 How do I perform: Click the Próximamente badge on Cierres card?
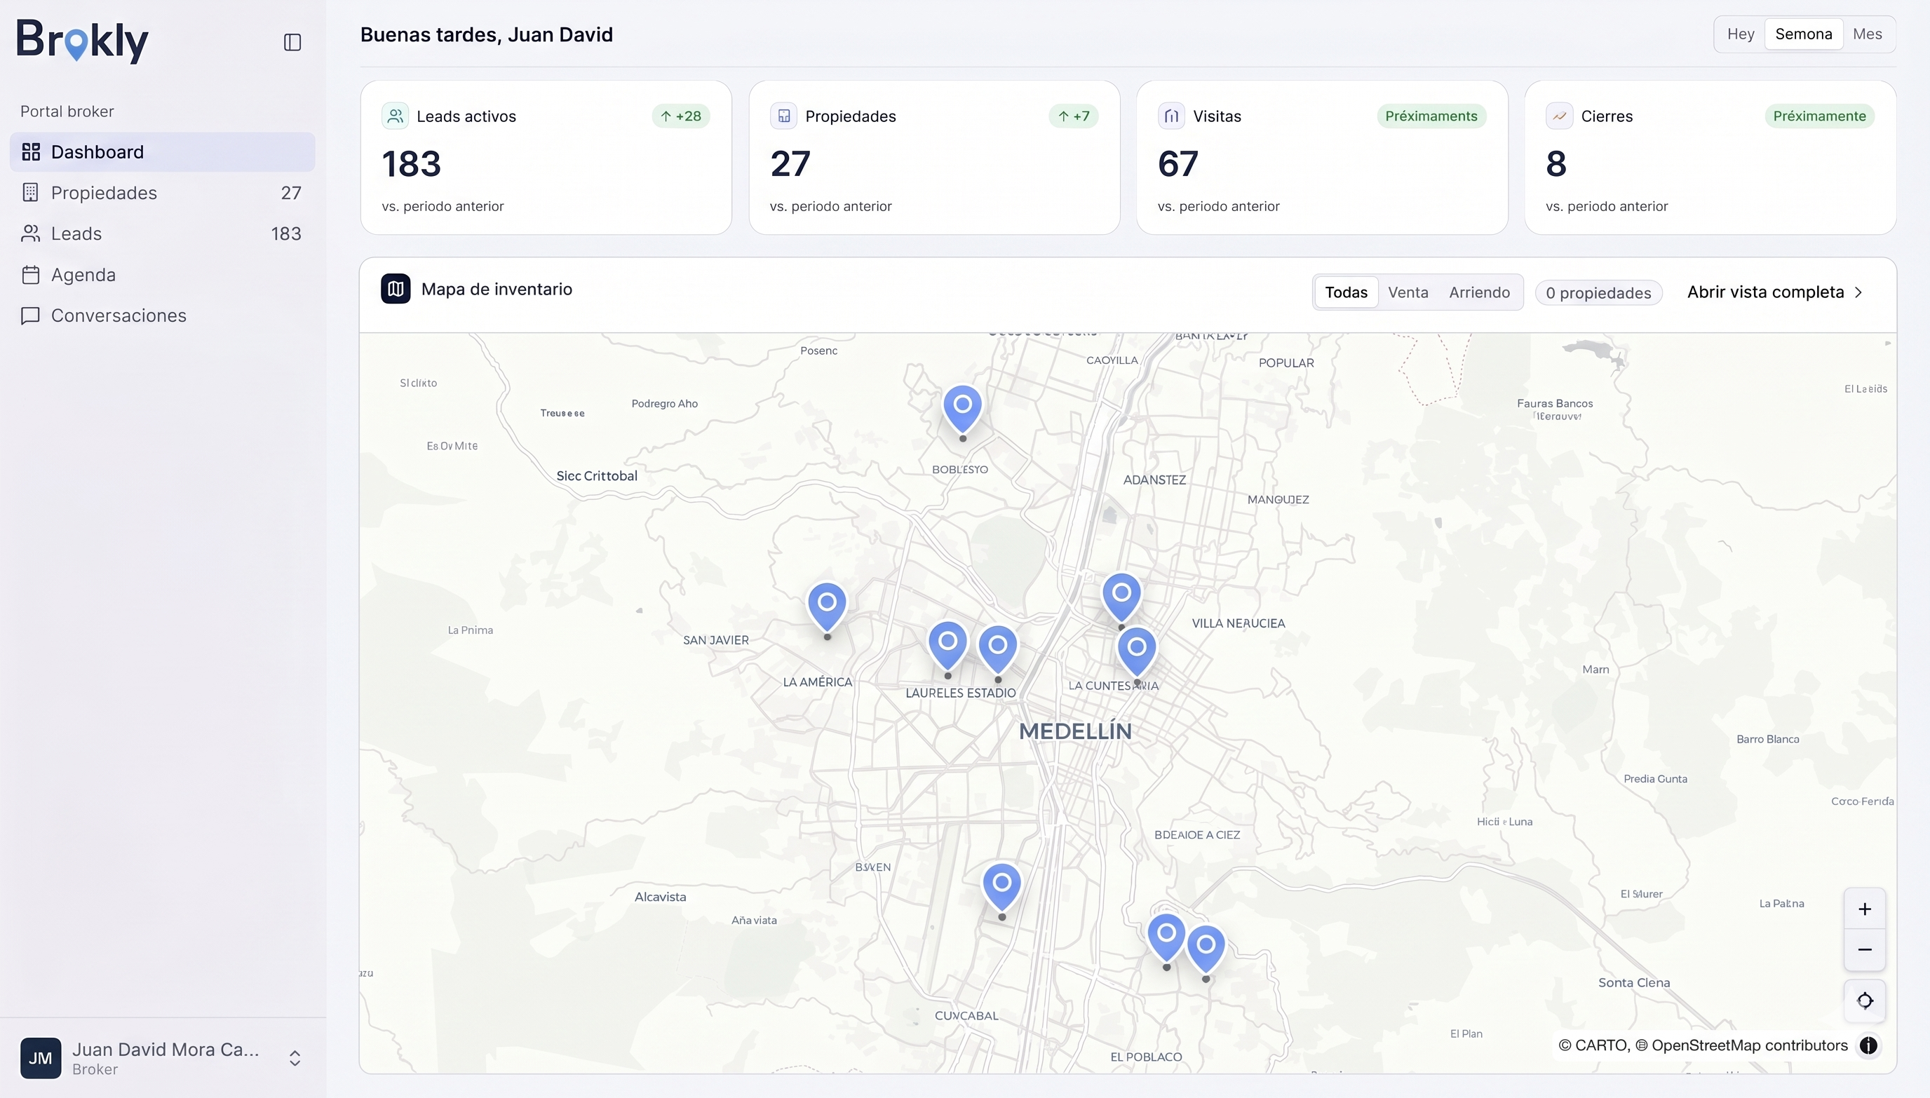pos(1819,116)
